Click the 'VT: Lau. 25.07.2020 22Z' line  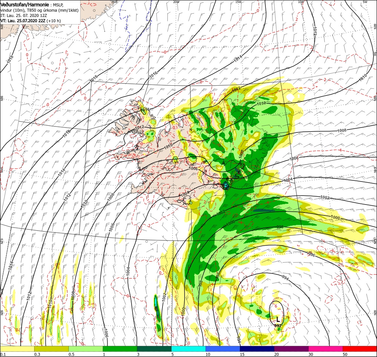pyautogui.click(x=23, y=21)
